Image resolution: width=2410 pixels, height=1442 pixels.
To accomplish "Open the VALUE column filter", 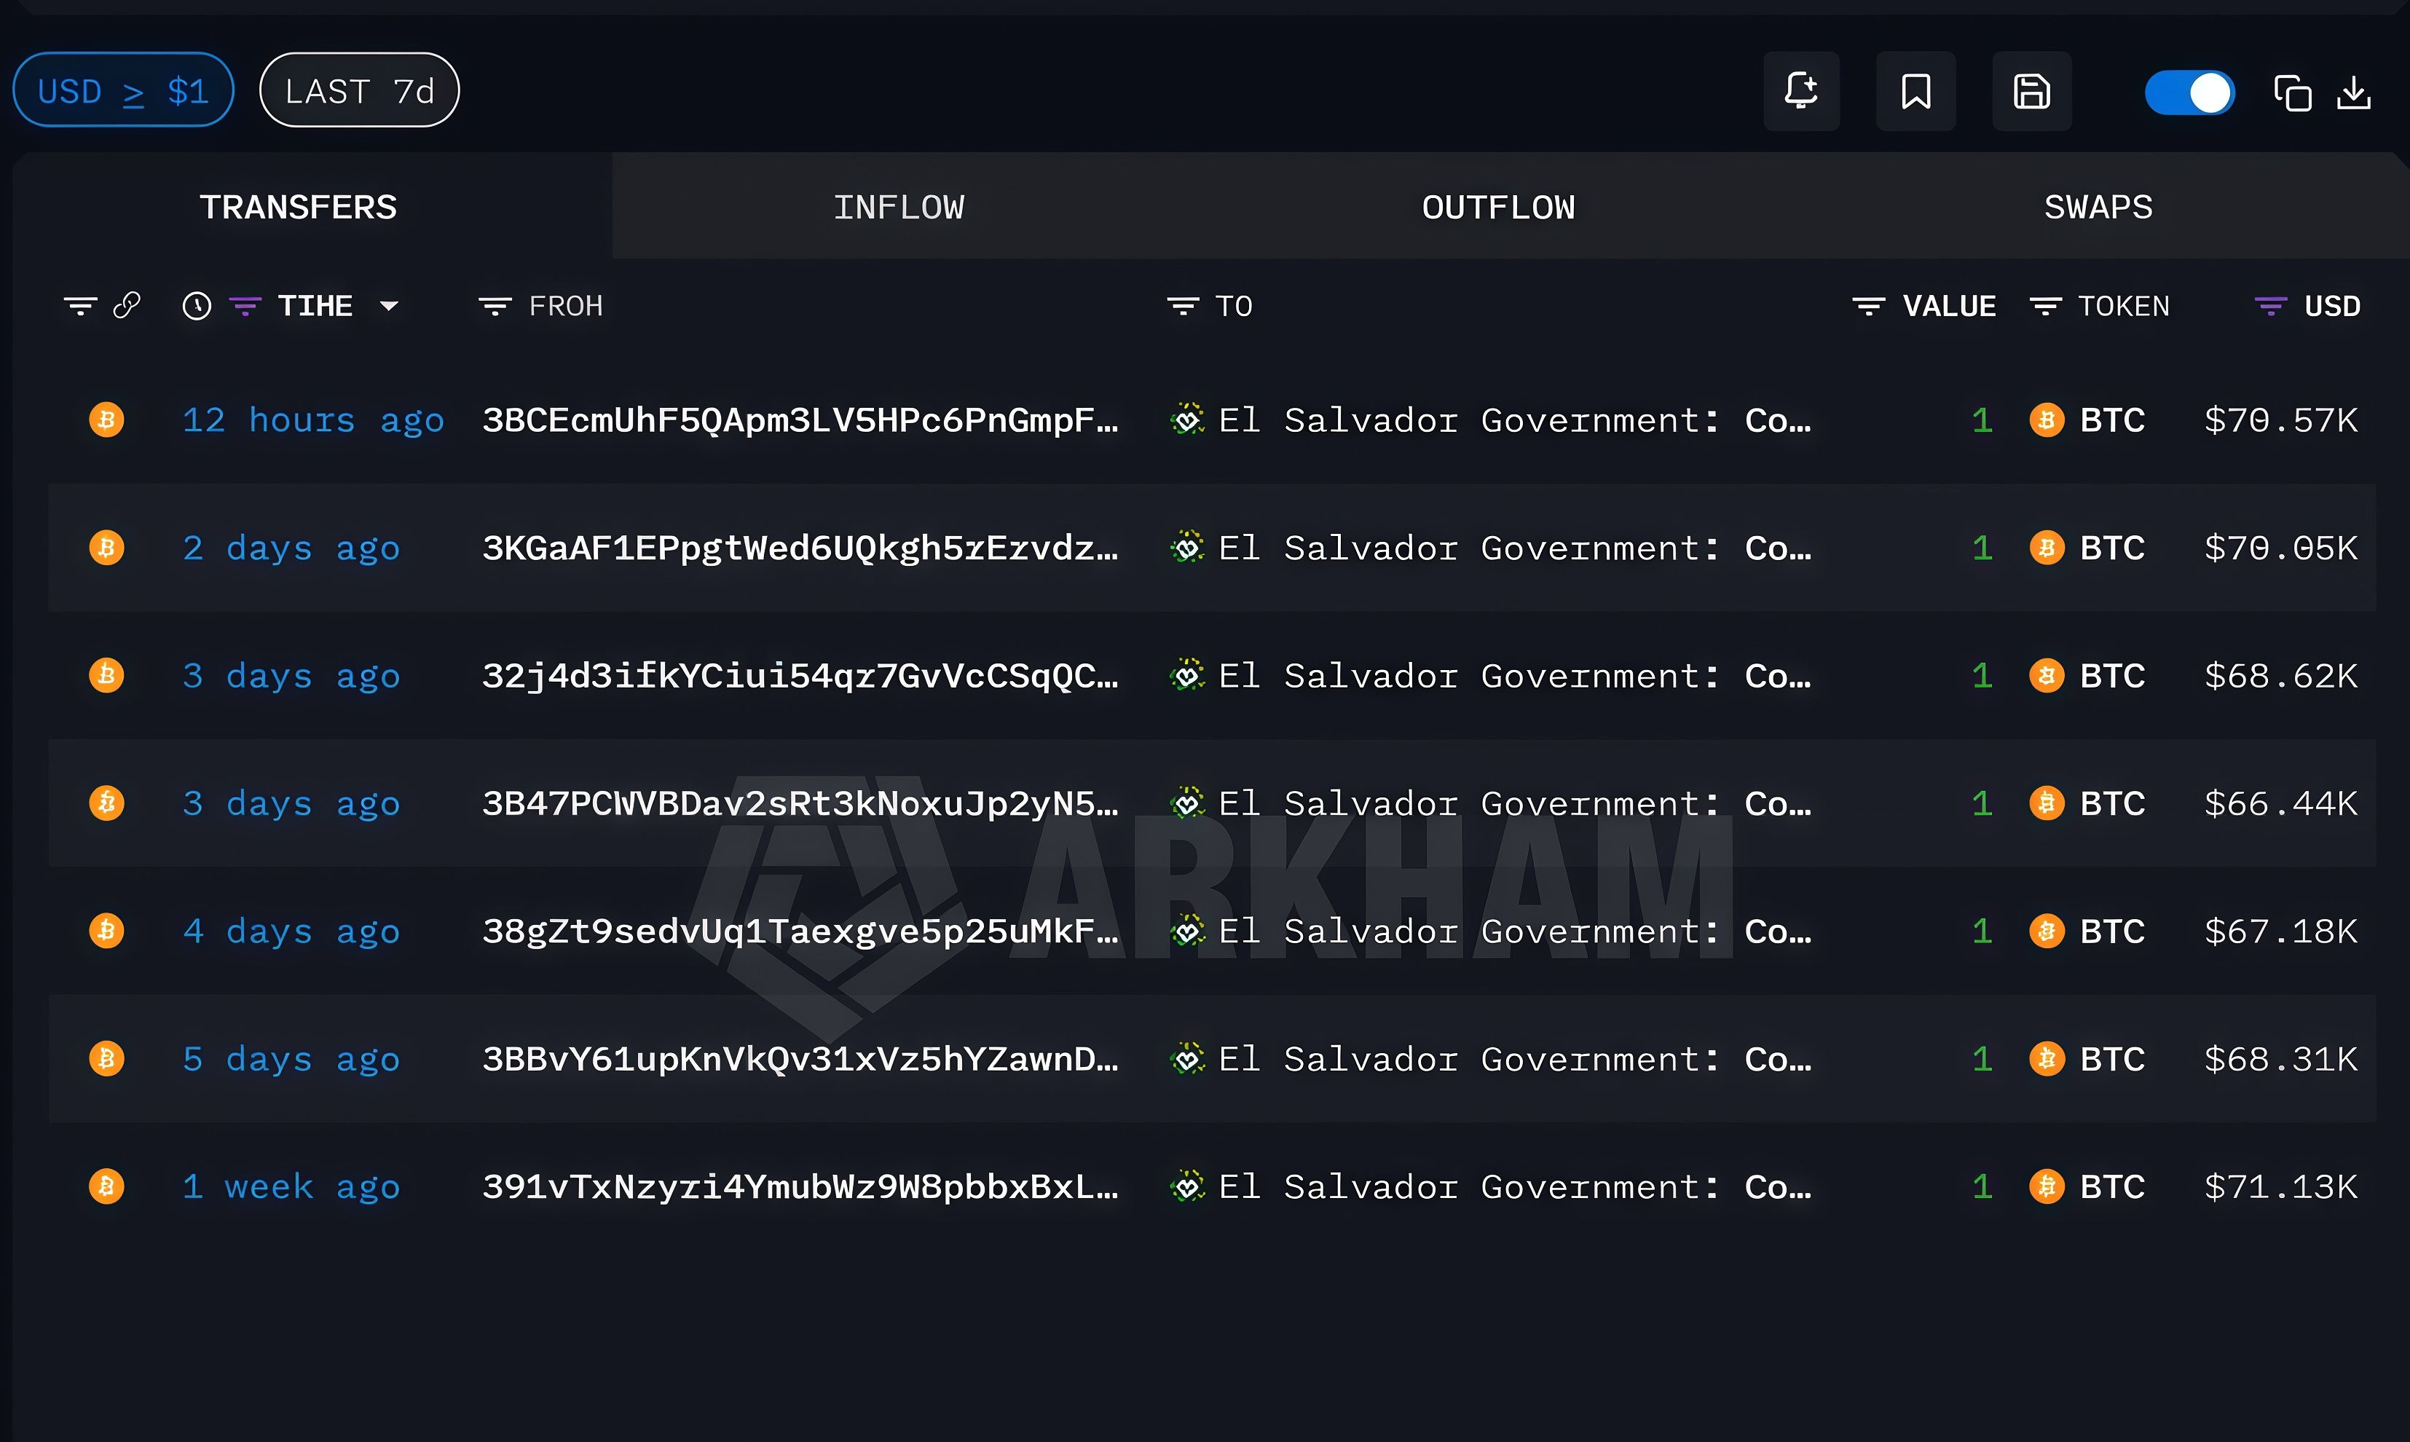I will click(x=1867, y=306).
